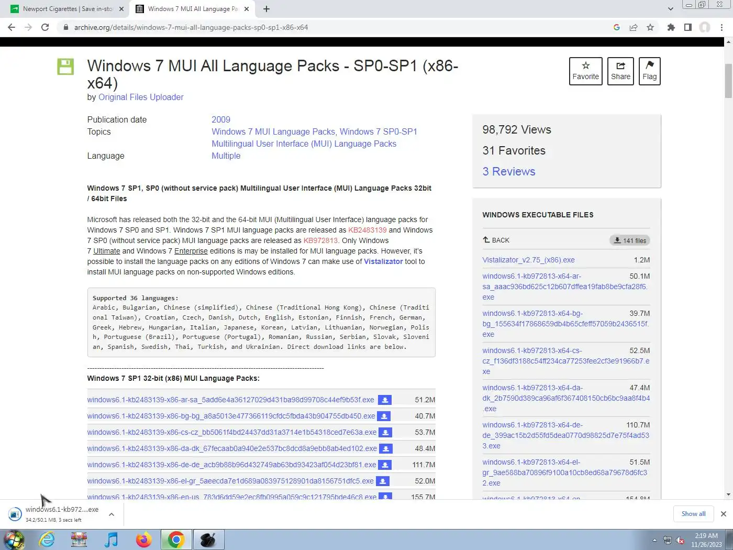Image resolution: width=733 pixels, height=550 pixels.
Task: Download Vistalizator_v2.75_(x86).exe from the sidebar
Action: click(x=528, y=260)
